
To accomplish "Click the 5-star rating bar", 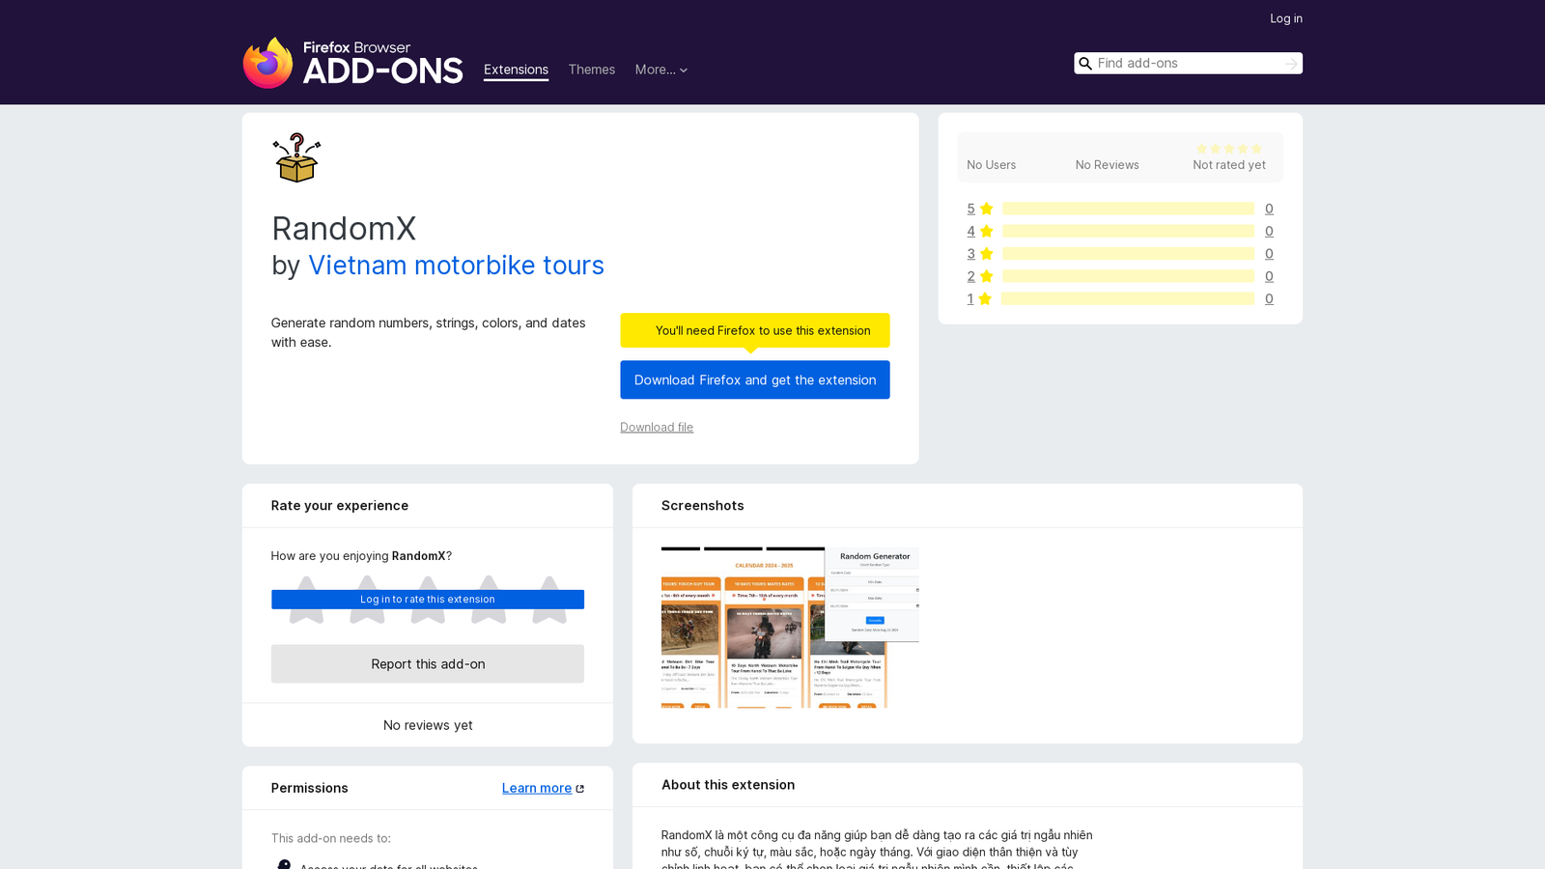I will 1128,209.
